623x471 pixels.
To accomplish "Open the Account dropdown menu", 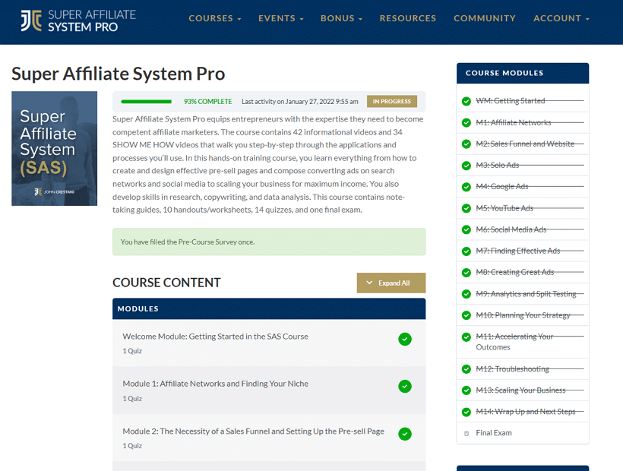I will (561, 18).
